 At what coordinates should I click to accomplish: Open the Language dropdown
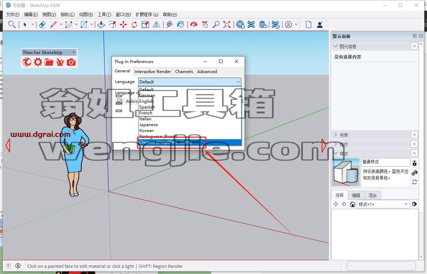pyautogui.click(x=190, y=82)
